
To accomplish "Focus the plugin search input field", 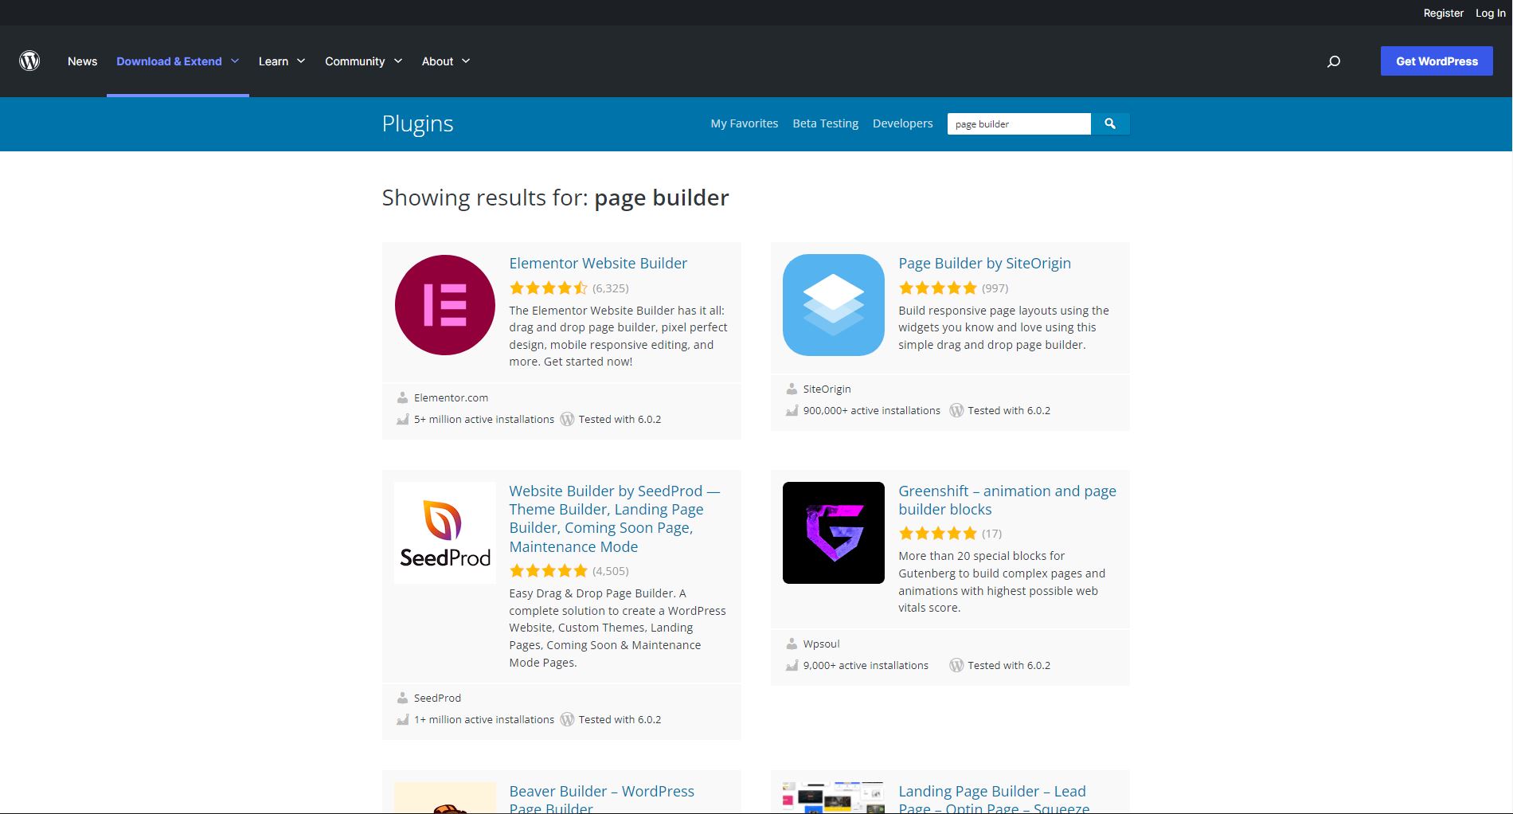I will (1018, 123).
